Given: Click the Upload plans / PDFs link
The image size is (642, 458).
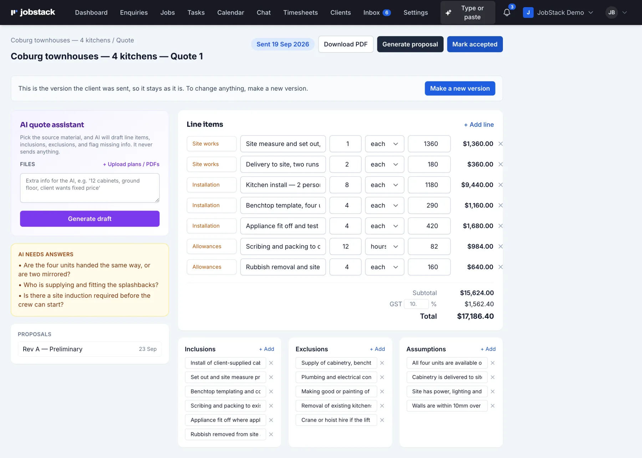Looking at the screenshot, I should [131, 164].
